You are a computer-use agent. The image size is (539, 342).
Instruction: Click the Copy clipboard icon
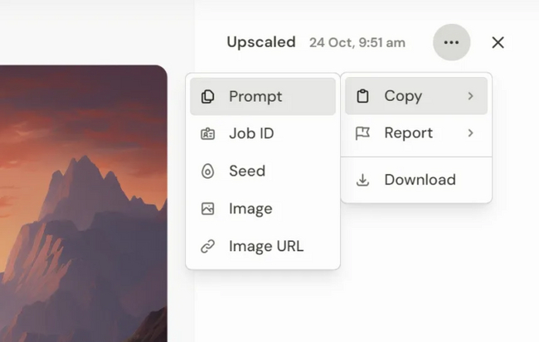click(x=362, y=96)
